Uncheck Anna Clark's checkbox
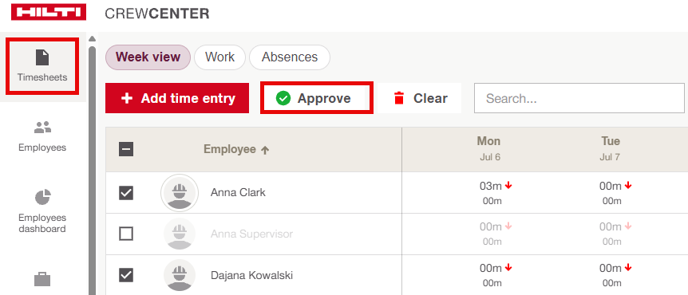Image resolution: width=688 pixels, height=295 pixels. tap(126, 193)
